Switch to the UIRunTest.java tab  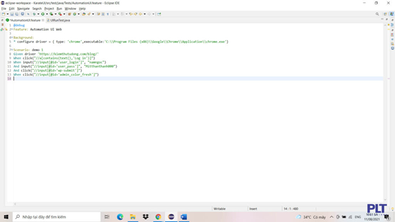59,20
